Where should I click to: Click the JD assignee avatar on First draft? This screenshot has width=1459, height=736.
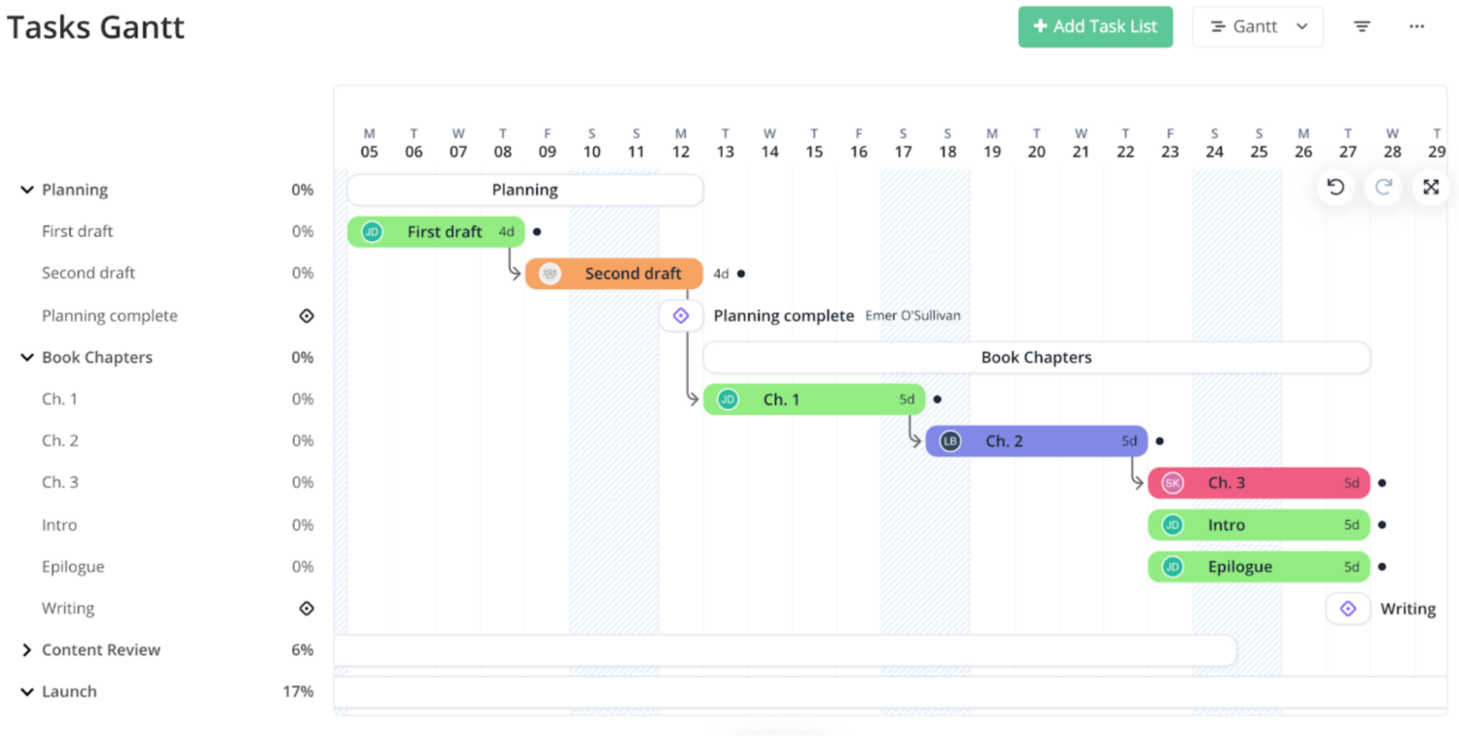(x=371, y=231)
